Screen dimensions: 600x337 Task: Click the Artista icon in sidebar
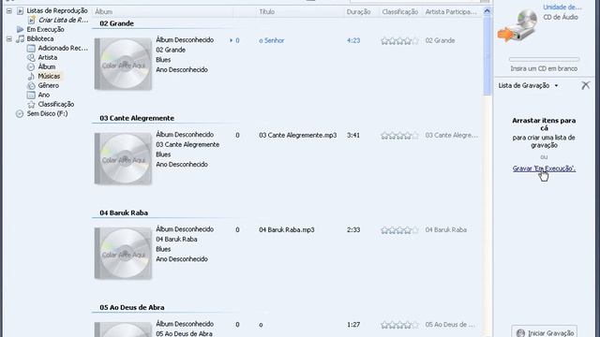tap(31, 58)
